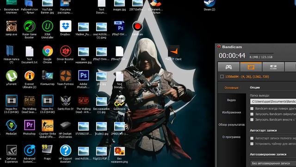
Task: Open the Razer Game Booster shortcut
Action: click(29, 30)
